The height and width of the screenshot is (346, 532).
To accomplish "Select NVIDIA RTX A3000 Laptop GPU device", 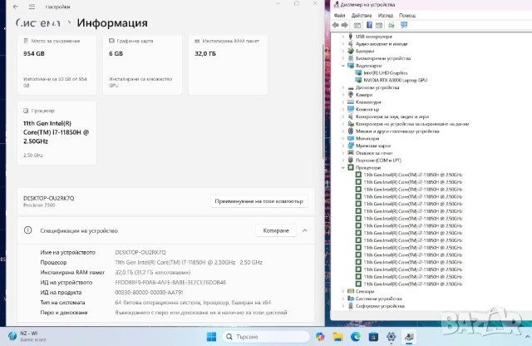I will click(x=396, y=80).
